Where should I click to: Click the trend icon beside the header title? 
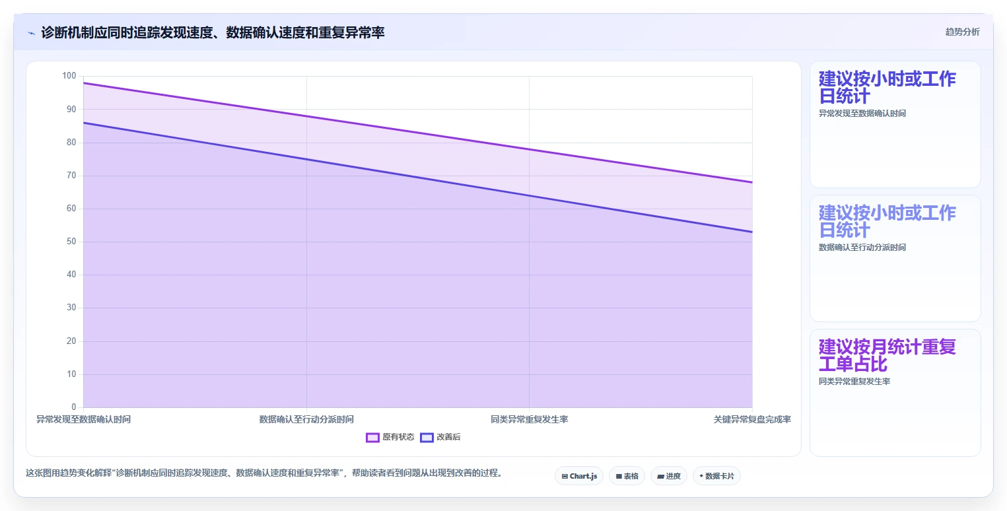click(31, 32)
